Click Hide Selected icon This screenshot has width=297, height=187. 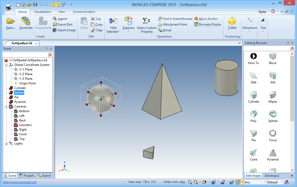coord(113,21)
